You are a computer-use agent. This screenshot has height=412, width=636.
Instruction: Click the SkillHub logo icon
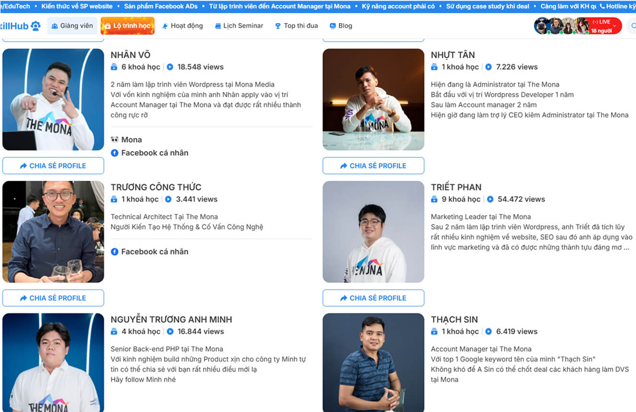coord(36,26)
